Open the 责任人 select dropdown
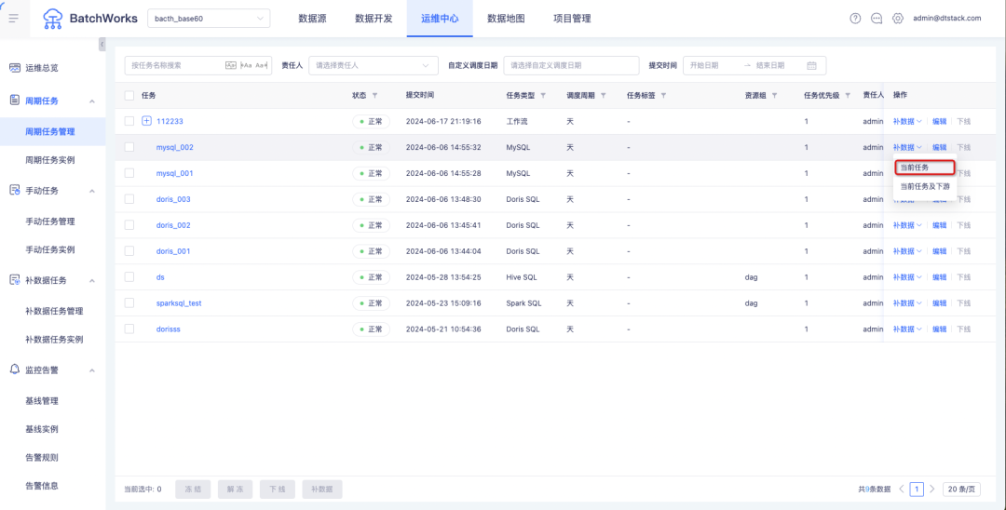 pyautogui.click(x=373, y=65)
